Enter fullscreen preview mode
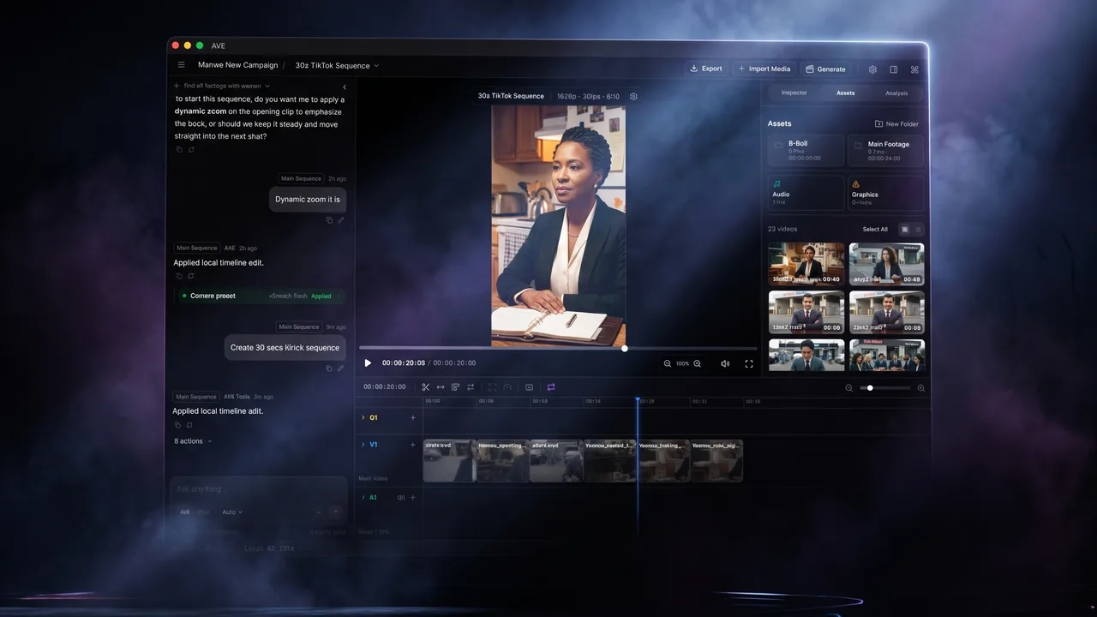This screenshot has width=1097, height=617. (749, 363)
